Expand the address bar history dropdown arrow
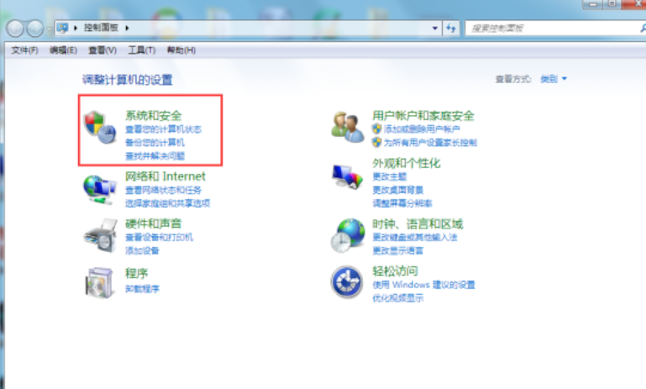The width and height of the screenshot is (646, 389). [434, 28]
